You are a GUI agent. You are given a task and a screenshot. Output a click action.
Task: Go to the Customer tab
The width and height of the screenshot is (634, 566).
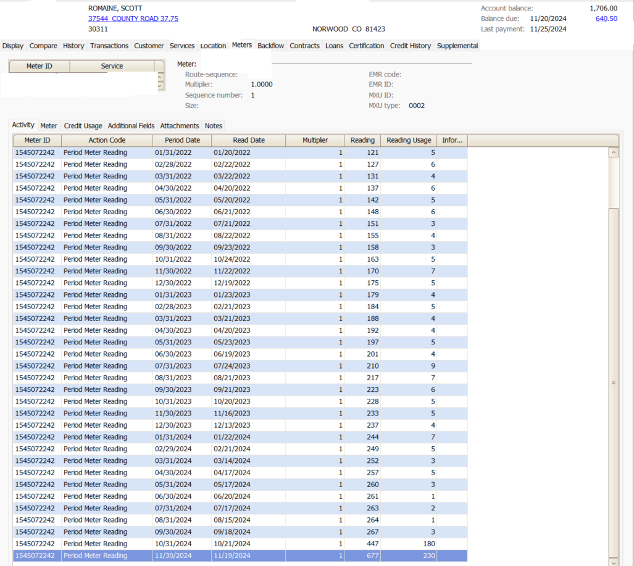pos(149,46)
